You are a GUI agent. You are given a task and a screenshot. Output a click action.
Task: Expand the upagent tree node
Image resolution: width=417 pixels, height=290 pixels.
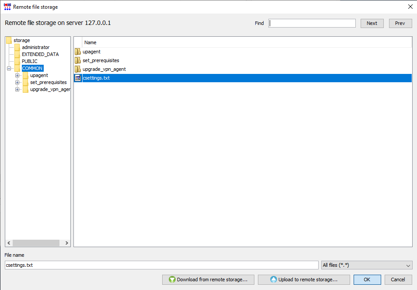pyautogui.click(x=17, y=75)
